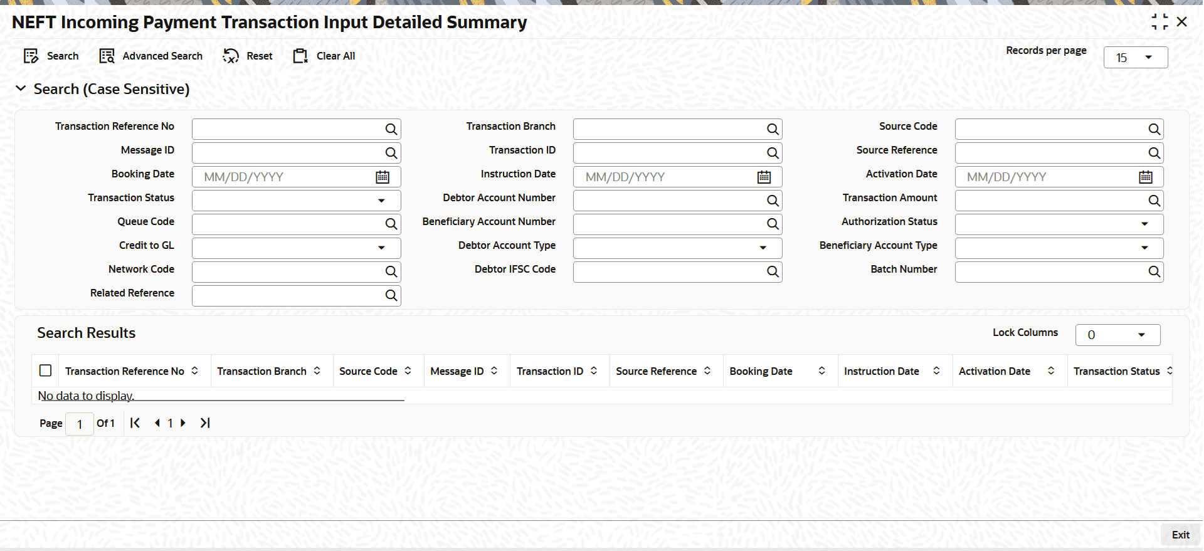Sort results by Source Code column
Viewport: 1204px width, 551px height.
pyautogui.click(x=408, y=371)
